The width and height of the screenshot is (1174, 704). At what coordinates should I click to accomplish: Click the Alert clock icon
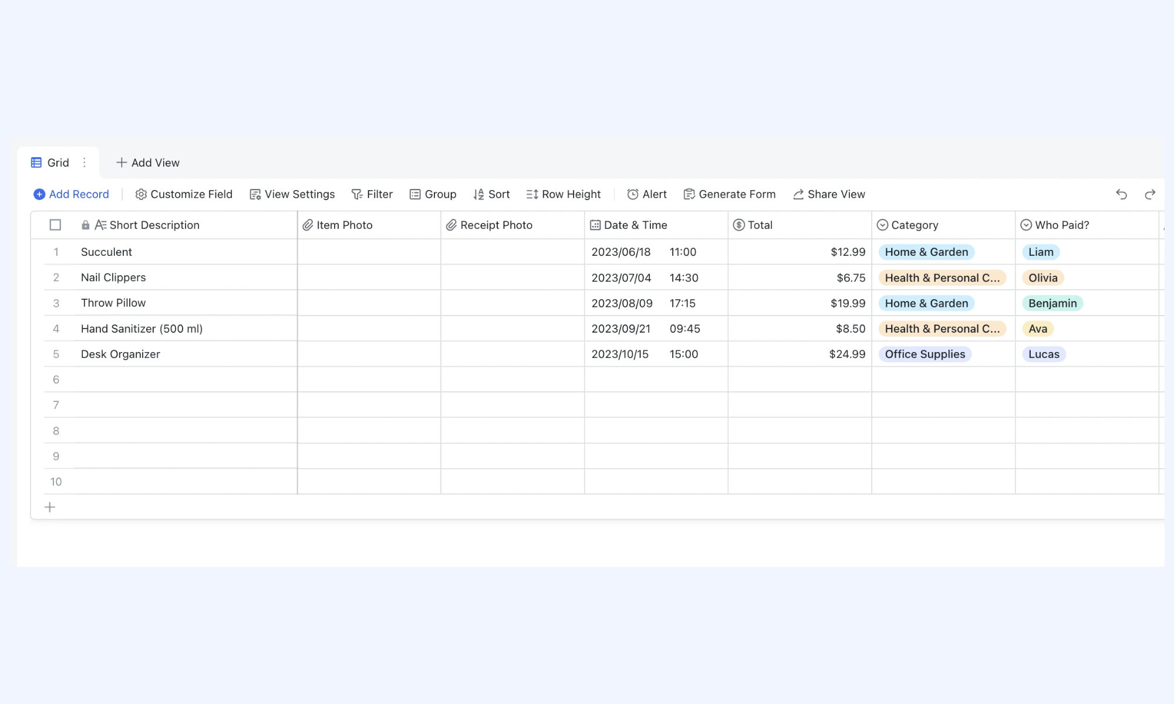pyautogui.click(x=633, y=194)
